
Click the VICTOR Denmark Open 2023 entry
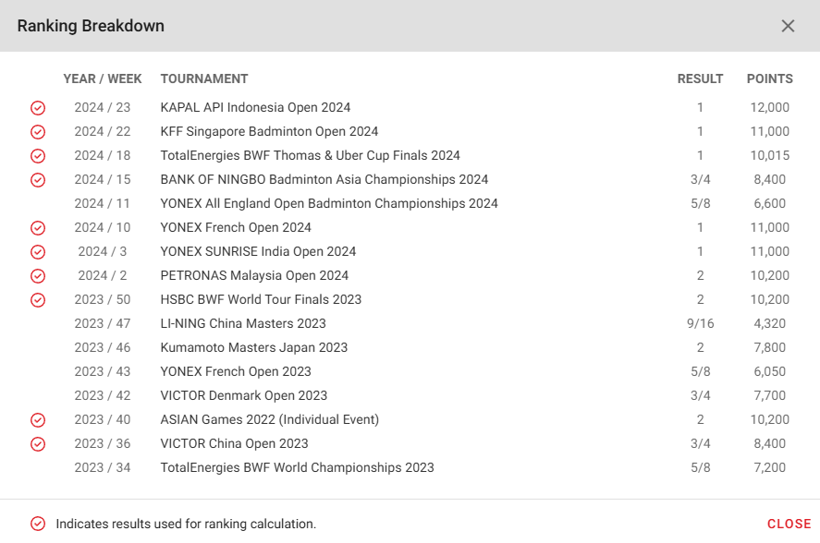[244, 395]
